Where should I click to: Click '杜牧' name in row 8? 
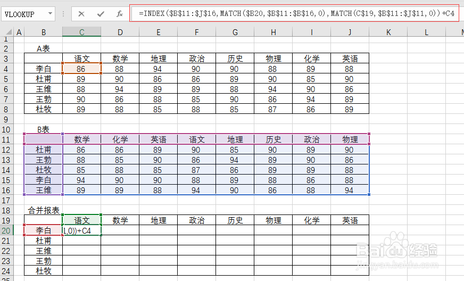[44, 109]
